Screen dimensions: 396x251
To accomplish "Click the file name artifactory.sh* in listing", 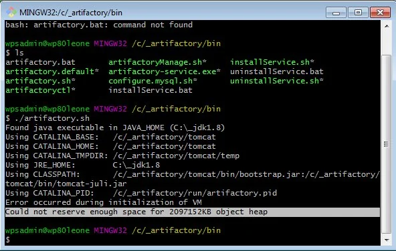I will coord(40,81).
